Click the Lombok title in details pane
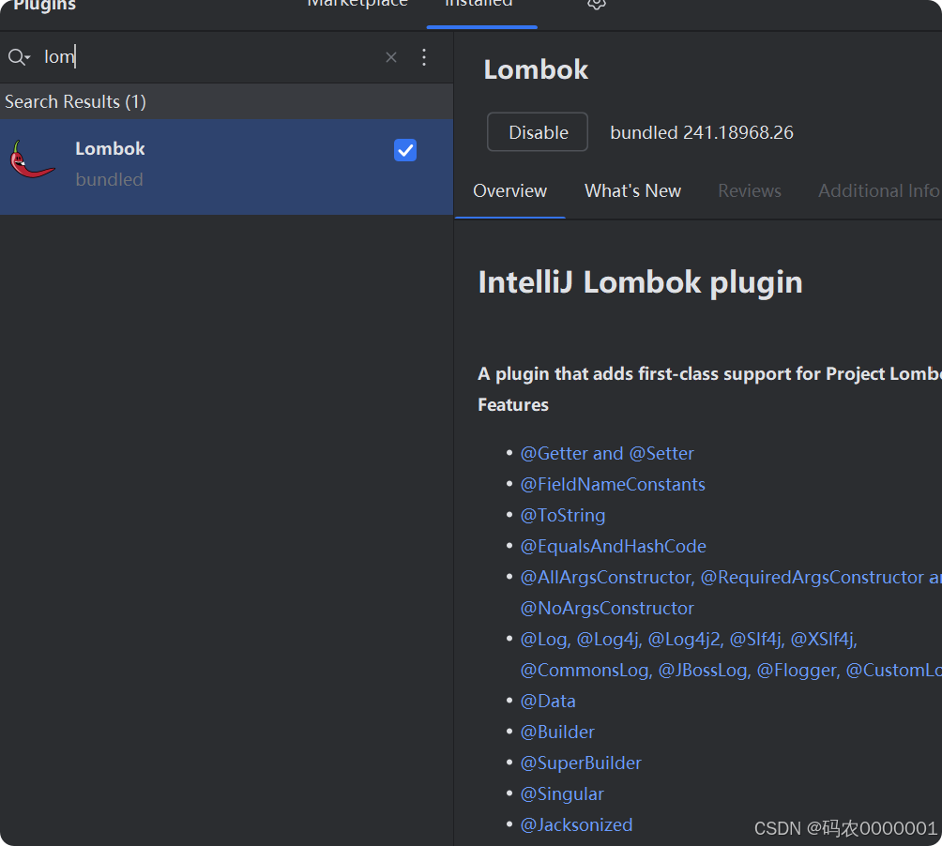 coord(536,69)
